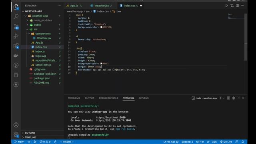The width and height of the screenshot is (256, 144).
Task: Click Ln 18, Col 22 in status bar
Action: tap(171, 142)
